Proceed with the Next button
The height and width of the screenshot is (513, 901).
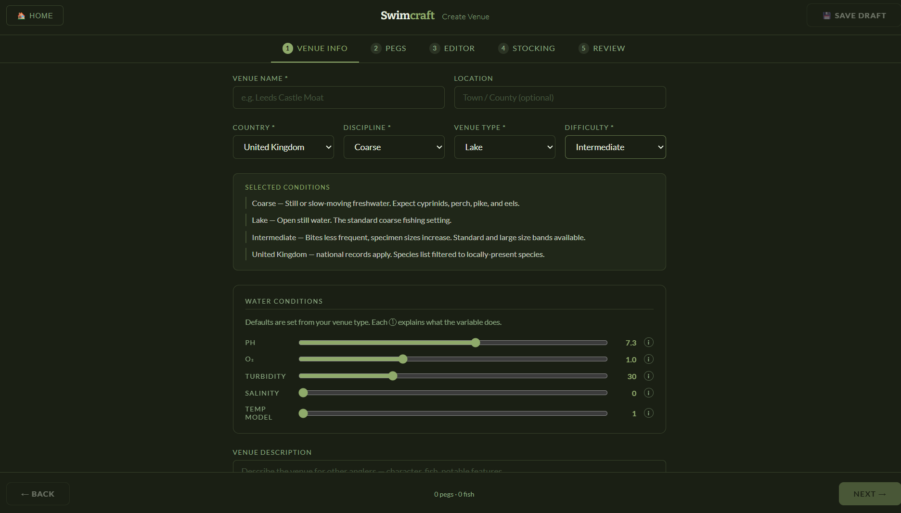point(870,494)
